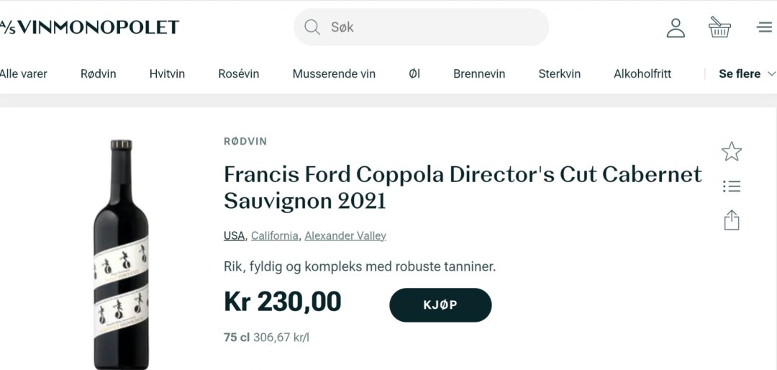Expand the Se flere menu
777x370 pixels.
tap(747, 73)
